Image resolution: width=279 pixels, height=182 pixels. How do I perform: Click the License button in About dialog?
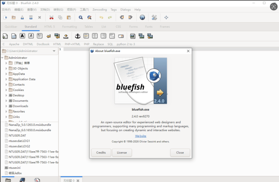pos(122,153)
